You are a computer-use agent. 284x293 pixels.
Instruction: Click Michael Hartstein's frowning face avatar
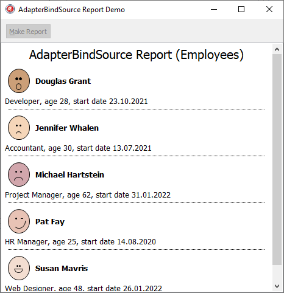(x=19, y=174)
